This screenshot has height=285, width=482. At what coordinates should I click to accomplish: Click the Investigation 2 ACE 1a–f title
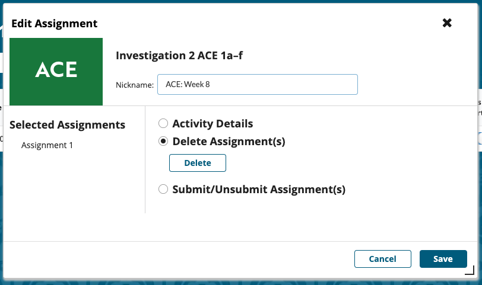click(179, 56)
